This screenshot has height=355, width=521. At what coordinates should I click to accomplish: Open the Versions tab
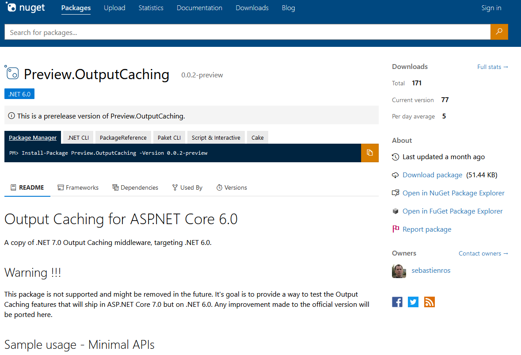[232, 187]
